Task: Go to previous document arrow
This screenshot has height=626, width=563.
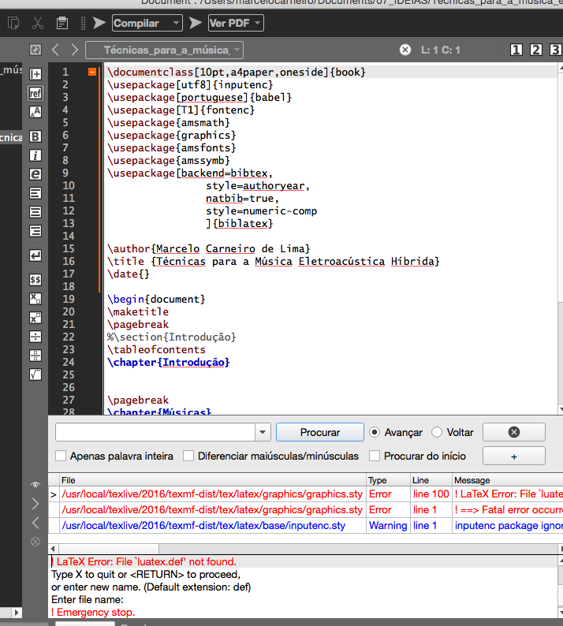Action: click(x=55, y=50)
